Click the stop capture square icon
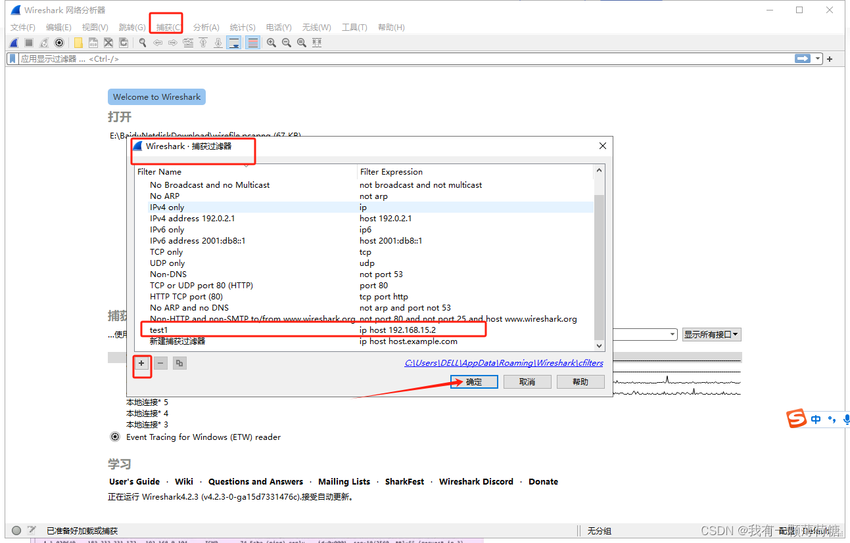850x543 pixels. [x=29, y=43]
